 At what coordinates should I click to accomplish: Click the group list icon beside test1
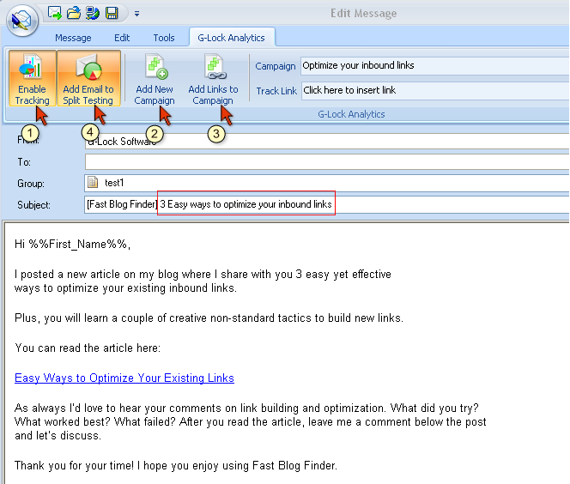coord(93,182)
